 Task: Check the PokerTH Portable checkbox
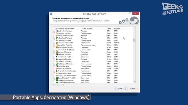coord(54,69)
